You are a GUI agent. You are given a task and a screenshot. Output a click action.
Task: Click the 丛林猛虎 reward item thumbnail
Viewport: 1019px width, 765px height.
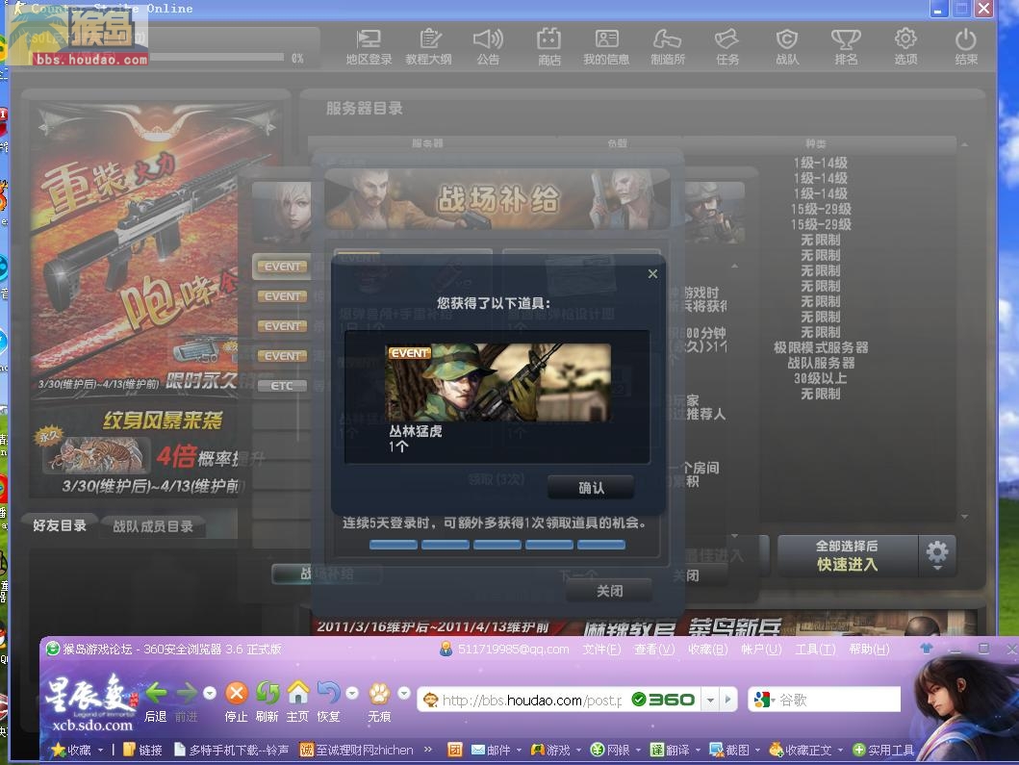coord(497,383)
